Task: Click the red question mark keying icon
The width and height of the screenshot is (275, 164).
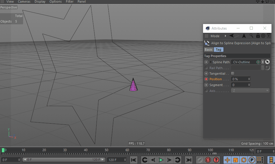Action: click(216, 160)
